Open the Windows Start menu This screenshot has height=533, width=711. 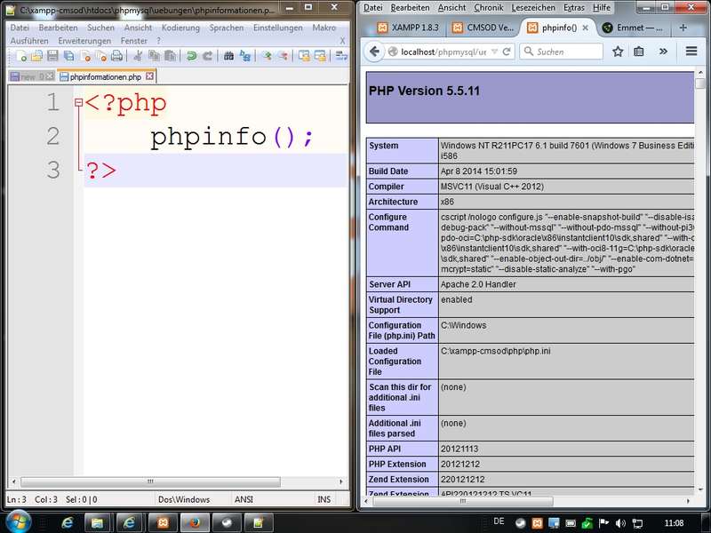[x=18, y=521]
